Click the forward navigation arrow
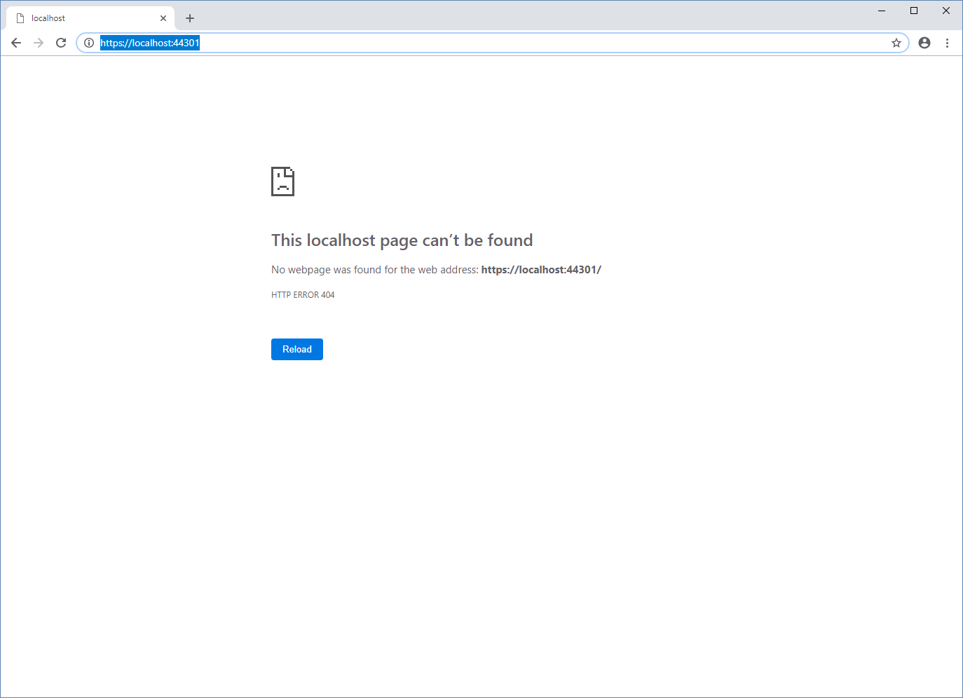Screen dimensions: 963x698 pyautogui.click(x=39, y=43)
